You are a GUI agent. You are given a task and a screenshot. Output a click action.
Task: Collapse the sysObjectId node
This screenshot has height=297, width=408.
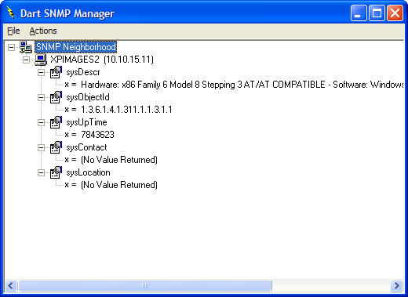tap(41, 97)
